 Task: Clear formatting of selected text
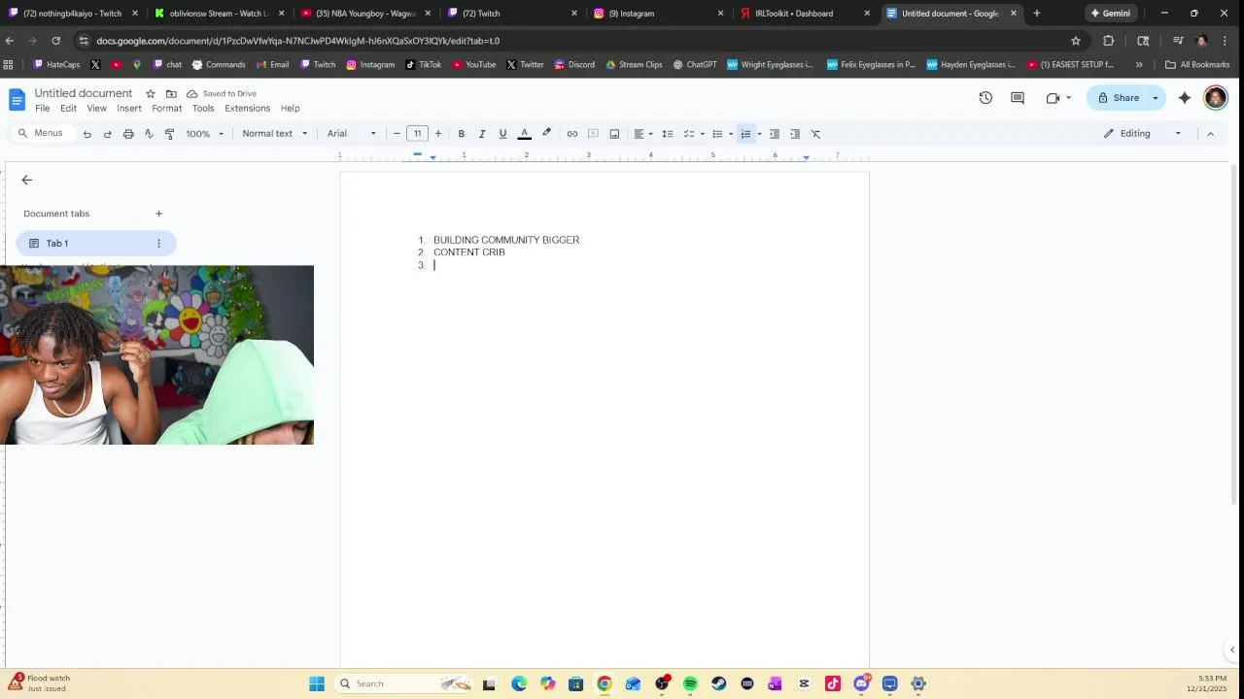click(815, 134)
